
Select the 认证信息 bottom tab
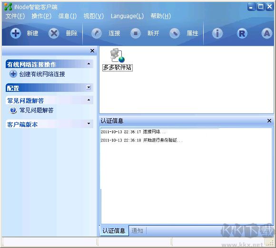114,230
